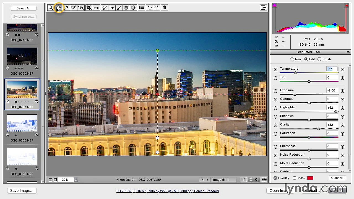This screenshot has width=354, height=199.
Task: Select the Graduated Filter tool
Action: (126, 8)
